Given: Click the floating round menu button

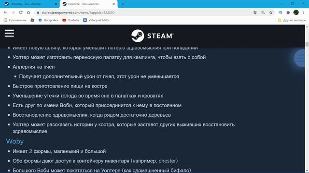Looking at the screenshot, I should pyautogui.click(x=300, y=58).
